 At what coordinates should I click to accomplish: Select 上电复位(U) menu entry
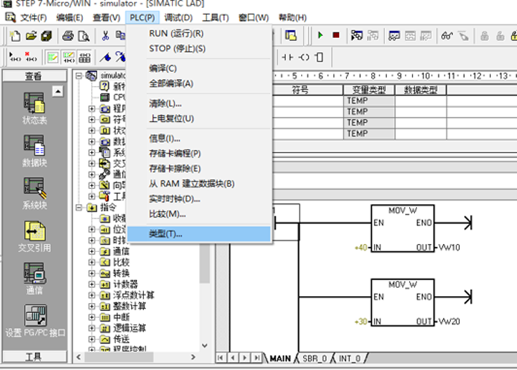point(199,119)
